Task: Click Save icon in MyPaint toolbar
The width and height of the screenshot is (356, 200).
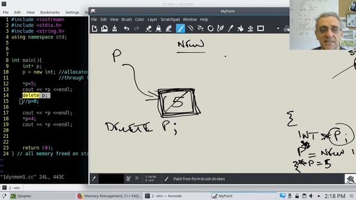Action: point(115,28)
